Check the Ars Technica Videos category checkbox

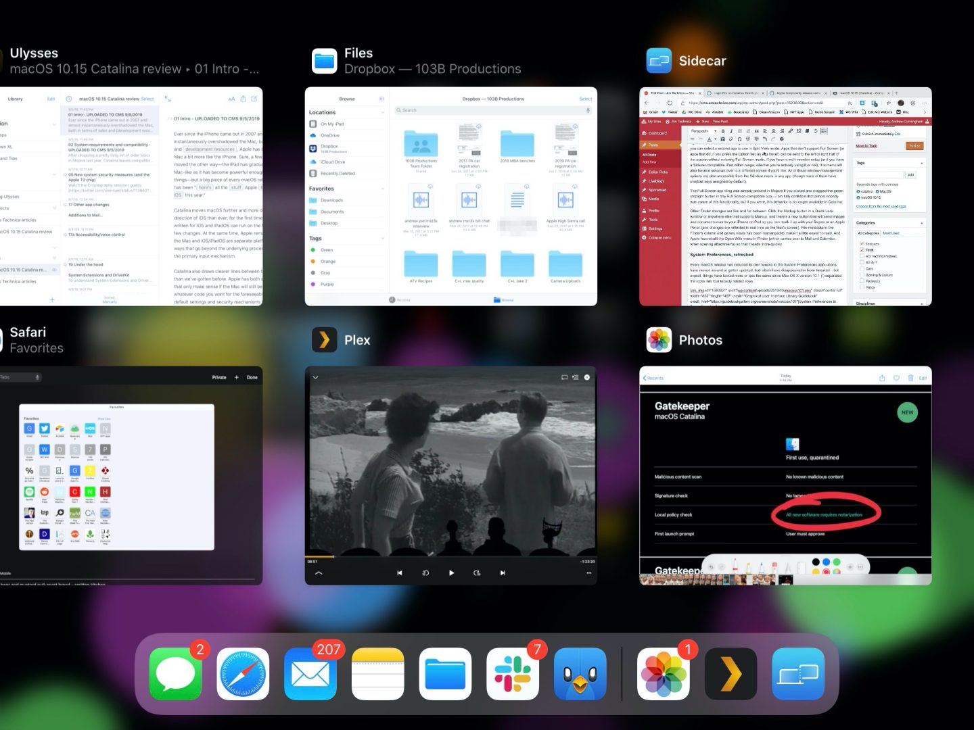861,256
